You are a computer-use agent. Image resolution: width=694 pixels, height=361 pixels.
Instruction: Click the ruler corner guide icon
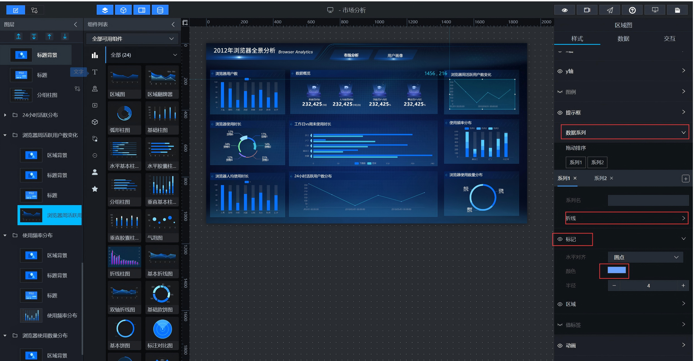click(x=185, y=23)
